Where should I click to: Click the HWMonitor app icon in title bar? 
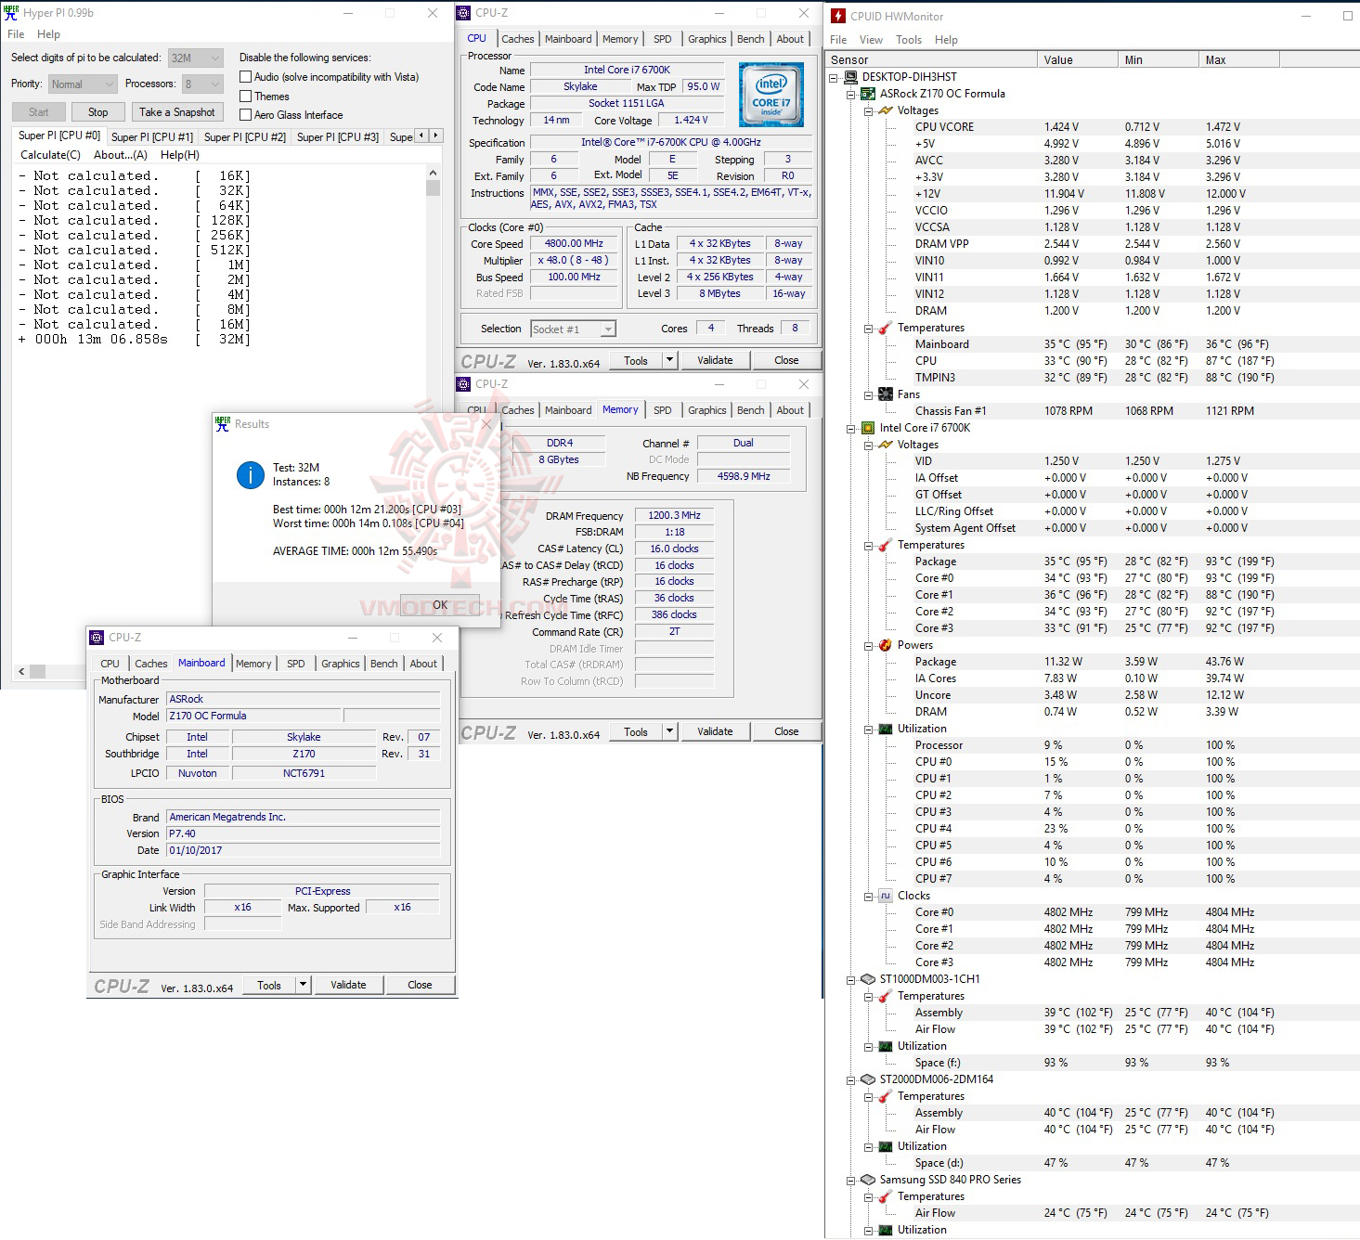pos(838,16)
